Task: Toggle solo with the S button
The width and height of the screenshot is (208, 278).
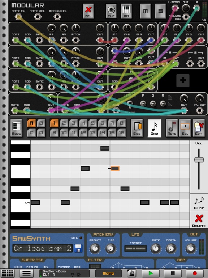Action: (160, 11)
